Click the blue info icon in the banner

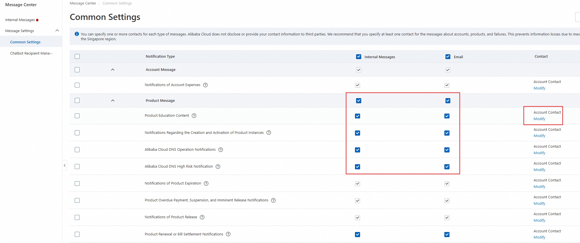77,34
